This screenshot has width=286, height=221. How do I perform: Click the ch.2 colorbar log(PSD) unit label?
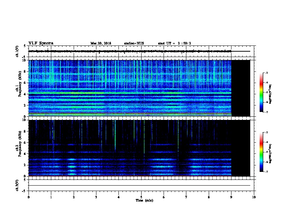click(270, 154)
